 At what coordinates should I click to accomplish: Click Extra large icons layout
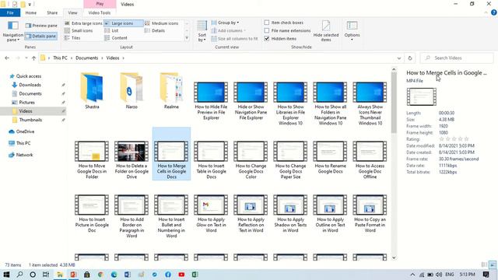[x=83, y=23]
